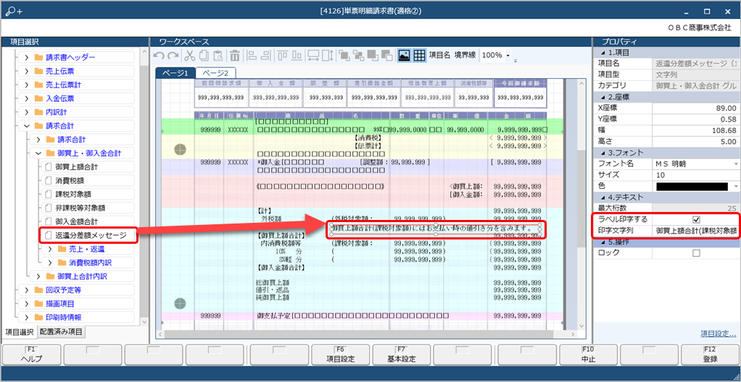Click the X座標 value field 89.00
Screen dimensions: 741x382
pos(695,108)
